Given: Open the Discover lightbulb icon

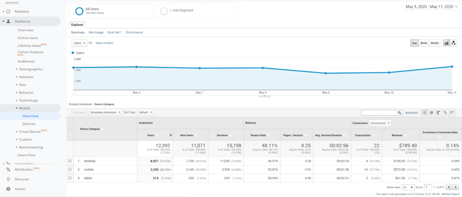Looking at the screenshot, I should [8, 179].
